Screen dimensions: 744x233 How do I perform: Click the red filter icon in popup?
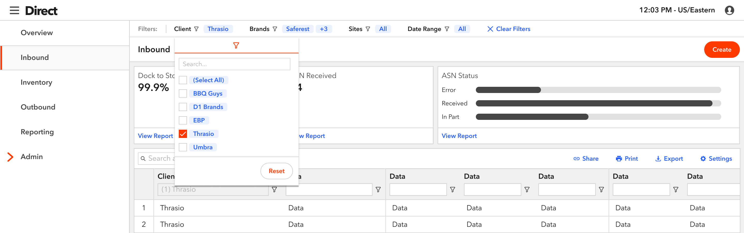[x=236, y=46]
